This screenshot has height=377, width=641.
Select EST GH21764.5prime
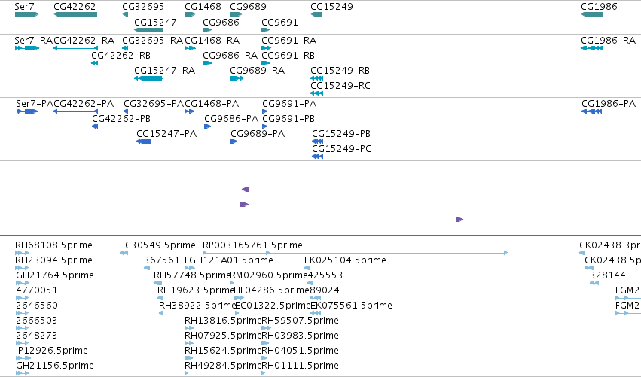(23, 283)
